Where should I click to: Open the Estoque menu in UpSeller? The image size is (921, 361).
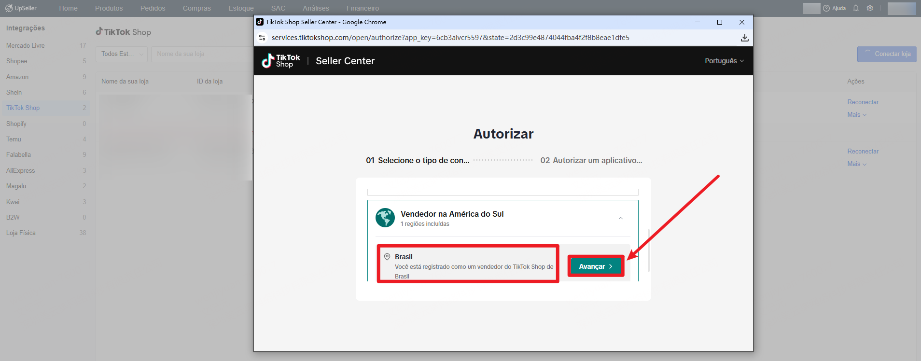(x=241, y=8)
